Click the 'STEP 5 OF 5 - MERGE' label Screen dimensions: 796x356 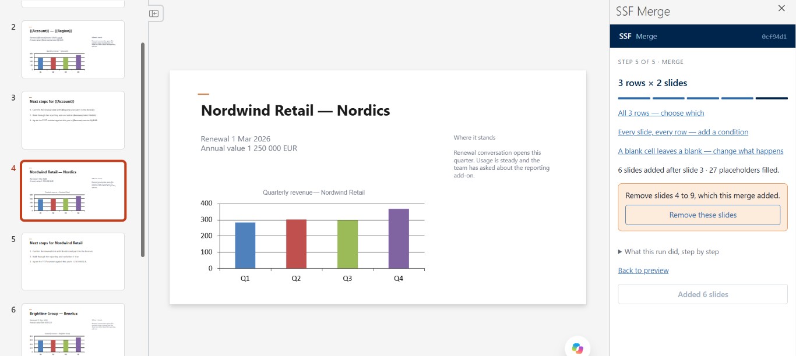coord(651,62)
